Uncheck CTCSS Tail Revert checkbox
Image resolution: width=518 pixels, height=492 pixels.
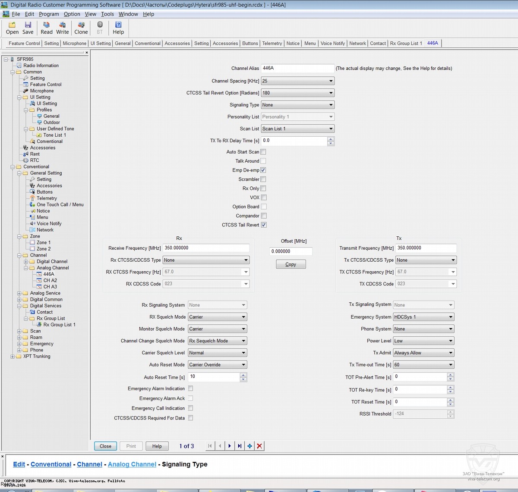(263, 225)
